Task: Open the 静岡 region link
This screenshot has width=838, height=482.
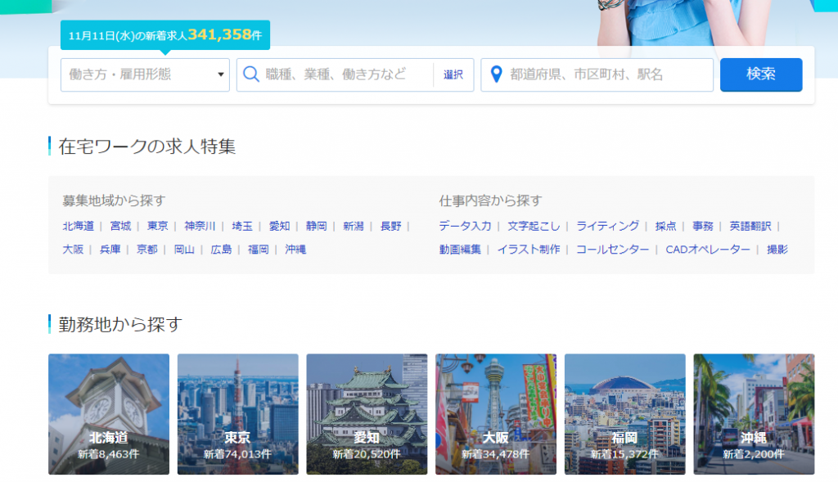Action: (317, 226)
